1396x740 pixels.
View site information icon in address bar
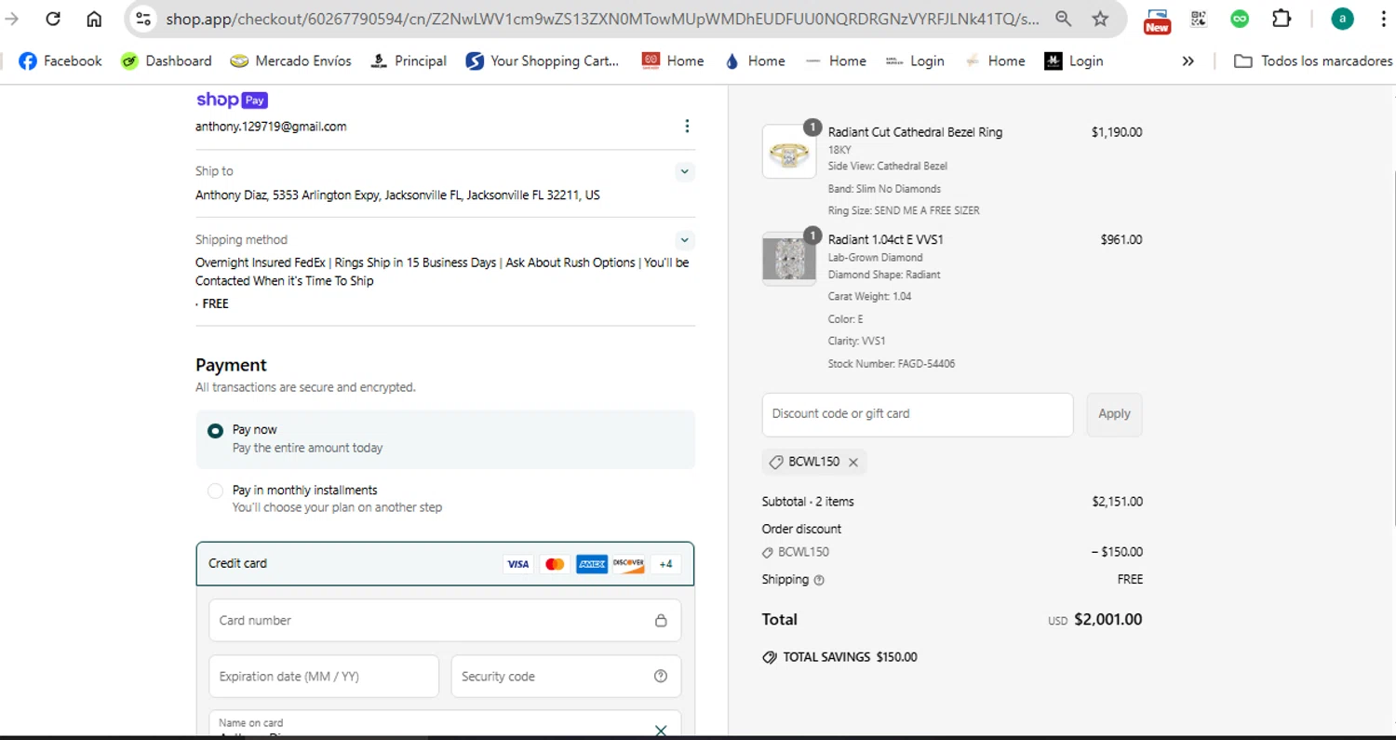pos(142,19)
